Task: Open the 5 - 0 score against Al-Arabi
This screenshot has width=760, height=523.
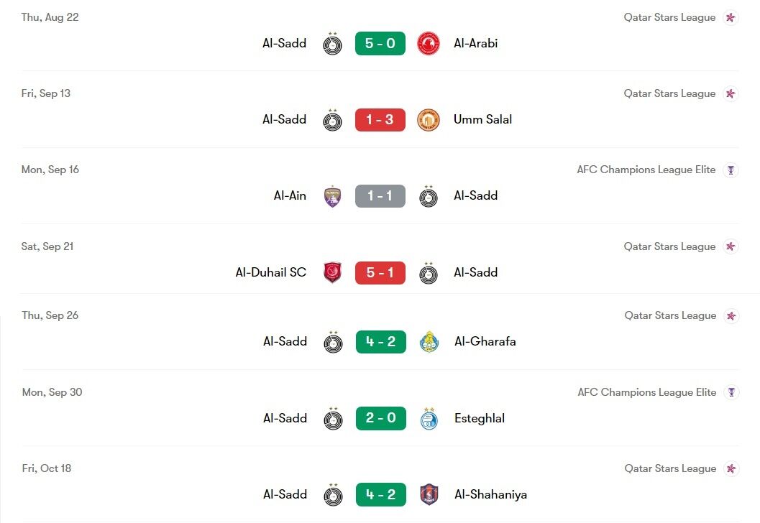Action: (x=380, y=44)
